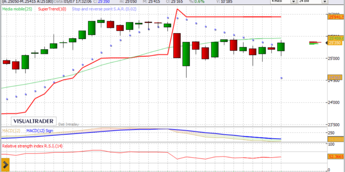Click the 'Dati Intraday' caption
The width and height of the screenshot is (345, 172).
69,124
